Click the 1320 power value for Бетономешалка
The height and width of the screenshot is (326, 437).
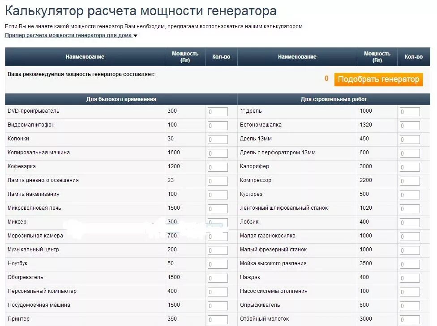point(366,124)
